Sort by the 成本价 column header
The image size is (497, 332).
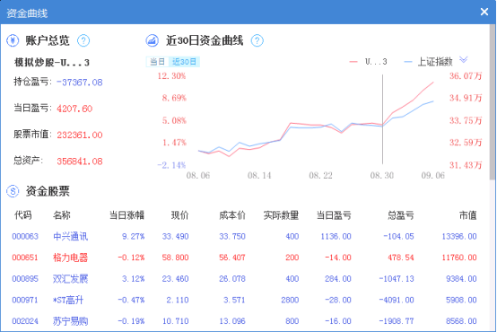pos(232,215)
